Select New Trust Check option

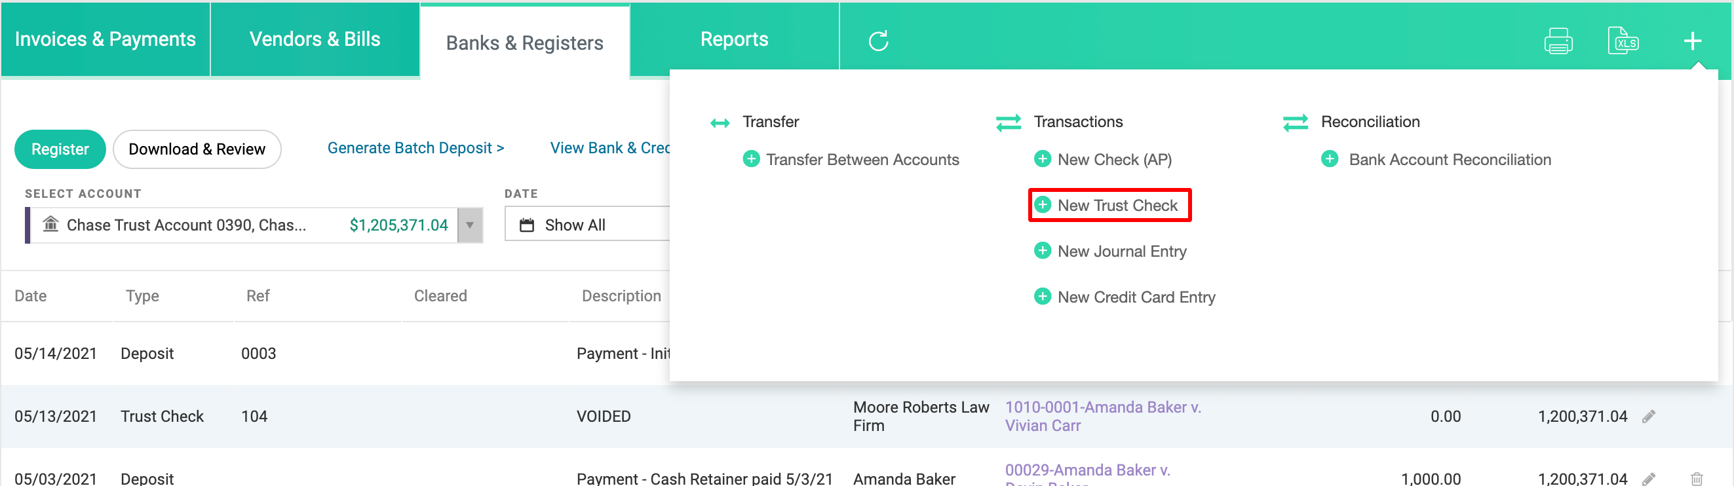(x=1117, y=205)
